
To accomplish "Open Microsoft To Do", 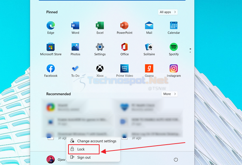I will coord(75,71).
